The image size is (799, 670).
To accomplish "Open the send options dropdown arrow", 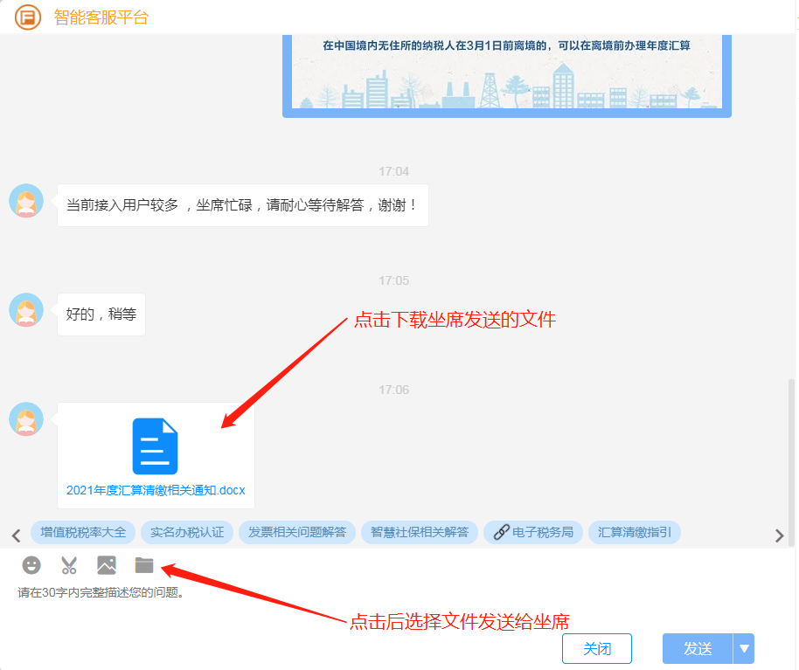I will pos(744,649).
